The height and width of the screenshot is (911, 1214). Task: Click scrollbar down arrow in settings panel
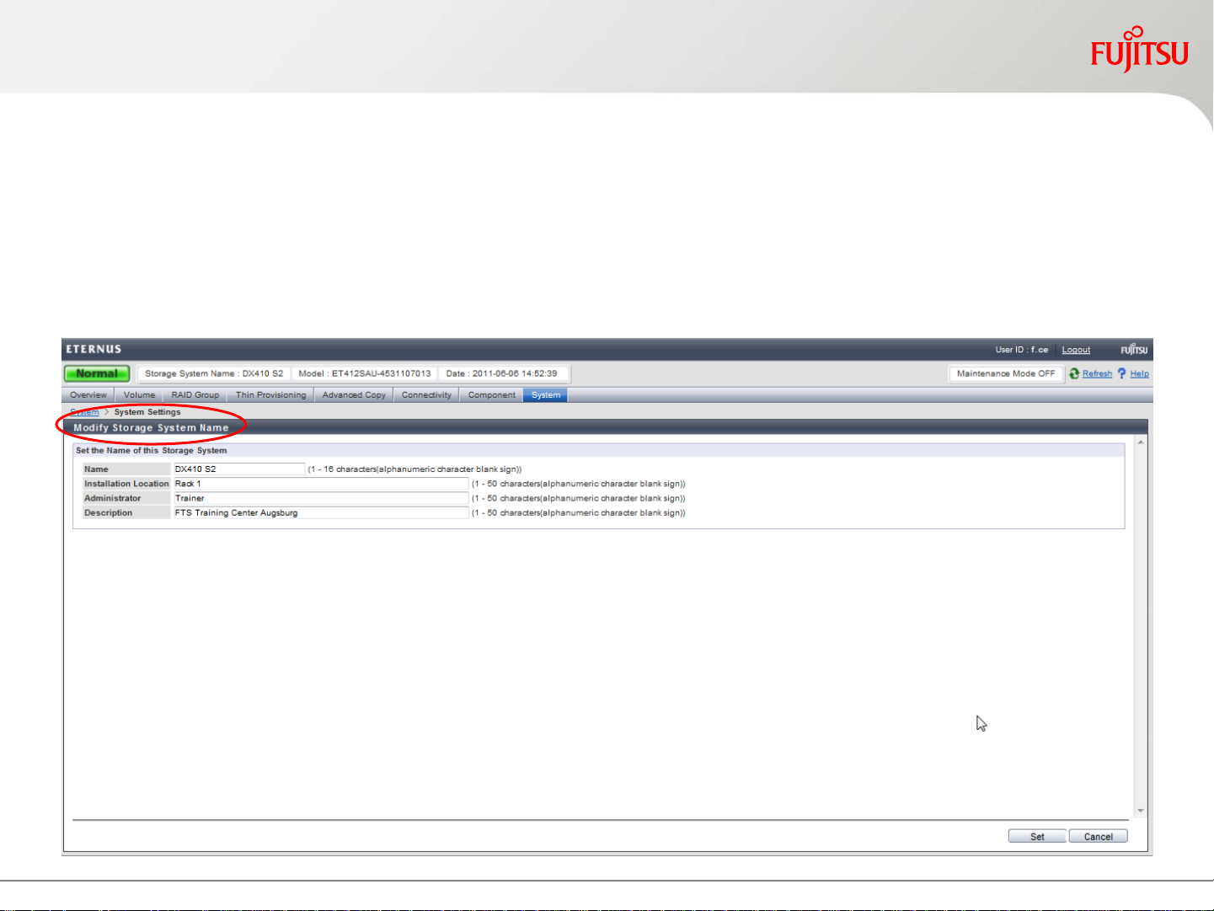(1141, 811)
